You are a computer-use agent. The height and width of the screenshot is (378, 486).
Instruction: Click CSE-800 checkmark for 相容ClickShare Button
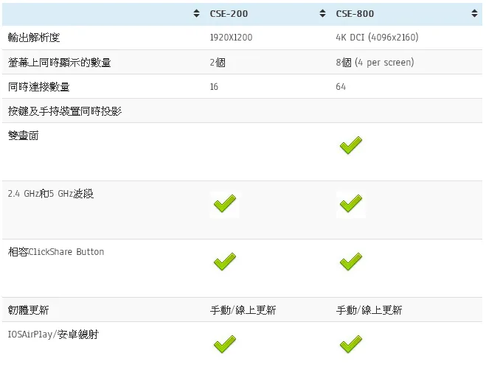(x=351, y=262)
